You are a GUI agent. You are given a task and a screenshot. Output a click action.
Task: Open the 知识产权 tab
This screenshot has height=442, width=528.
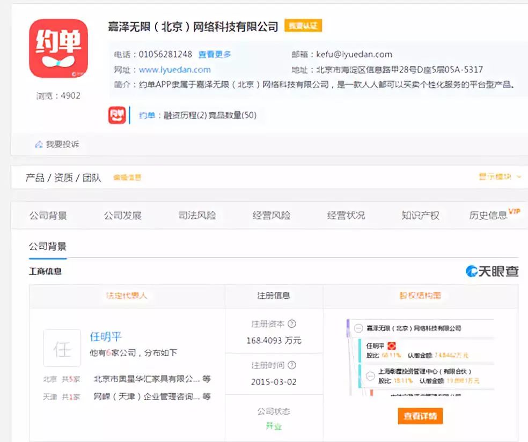click(420, 215)
